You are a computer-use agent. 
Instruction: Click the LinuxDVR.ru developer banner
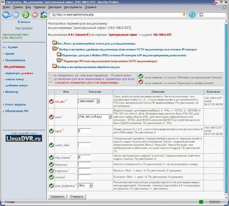coord(24,138)
